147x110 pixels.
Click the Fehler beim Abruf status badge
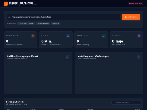click(136, 4)
